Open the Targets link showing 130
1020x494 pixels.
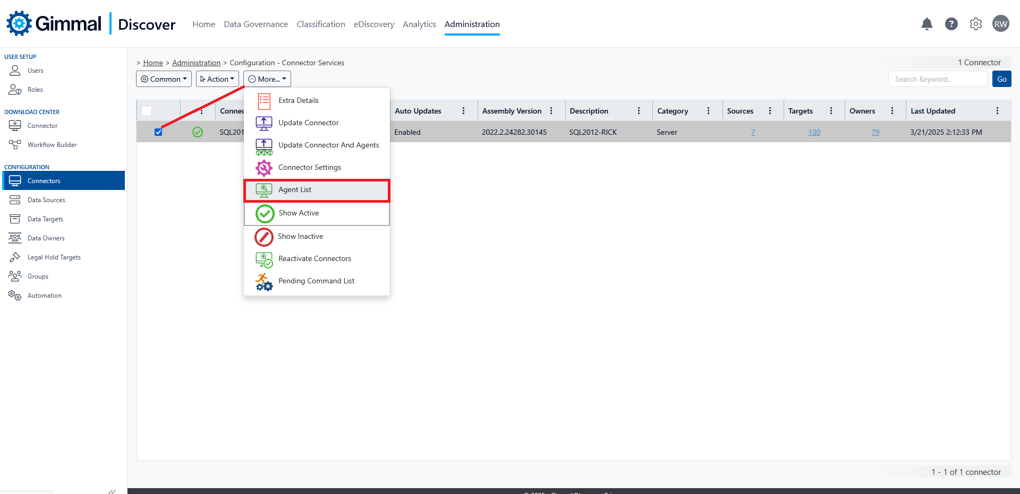(x=814, y=132)
